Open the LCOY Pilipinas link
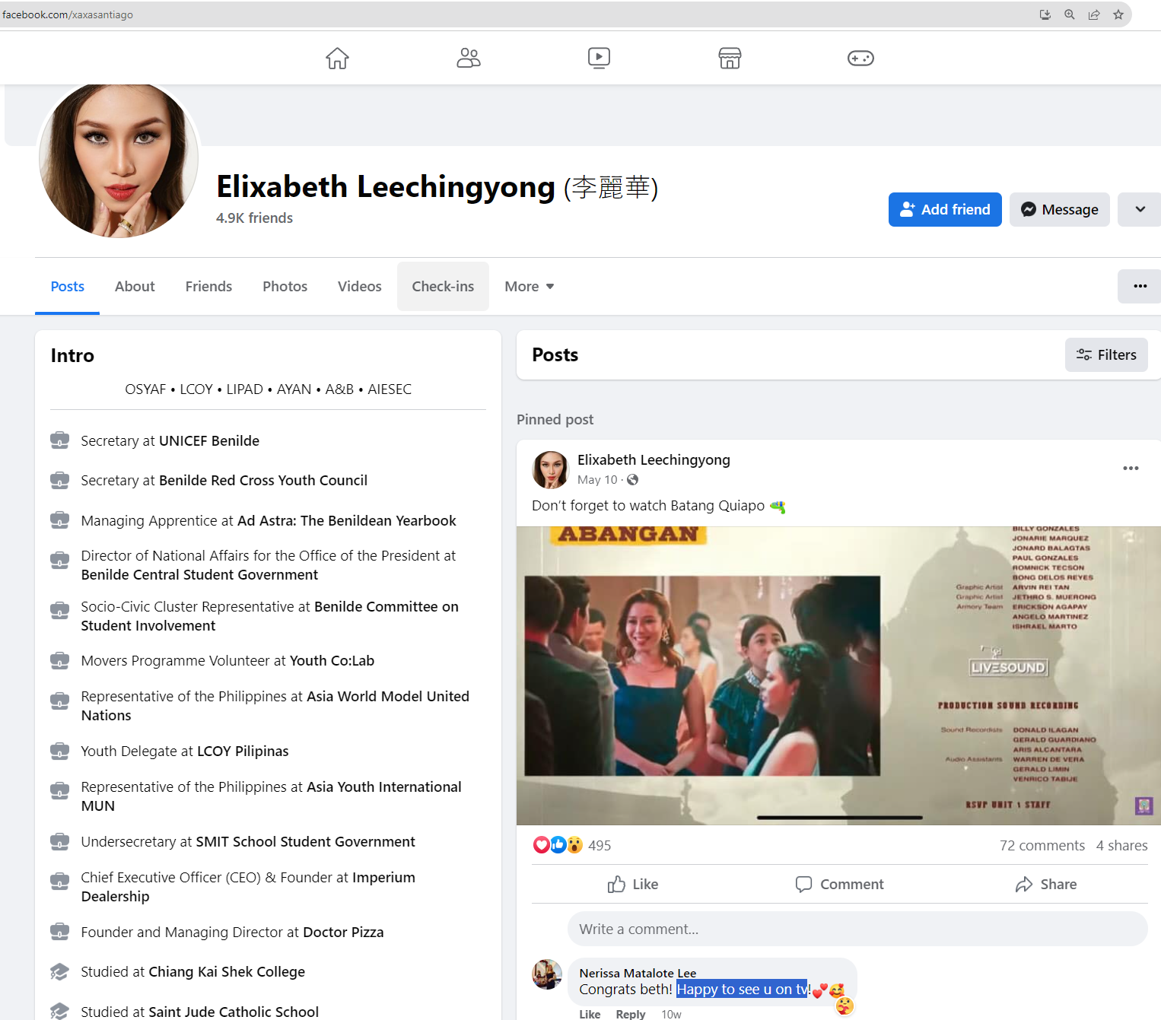Screen dimensions: 1161x1020 click(243, 751)
